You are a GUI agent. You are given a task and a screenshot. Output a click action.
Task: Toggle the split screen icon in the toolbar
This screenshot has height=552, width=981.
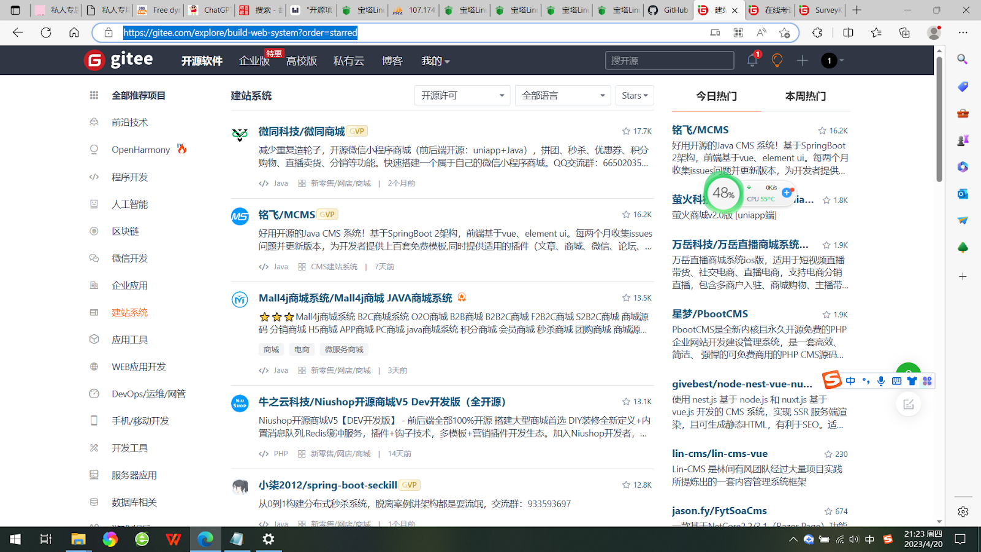848,33
